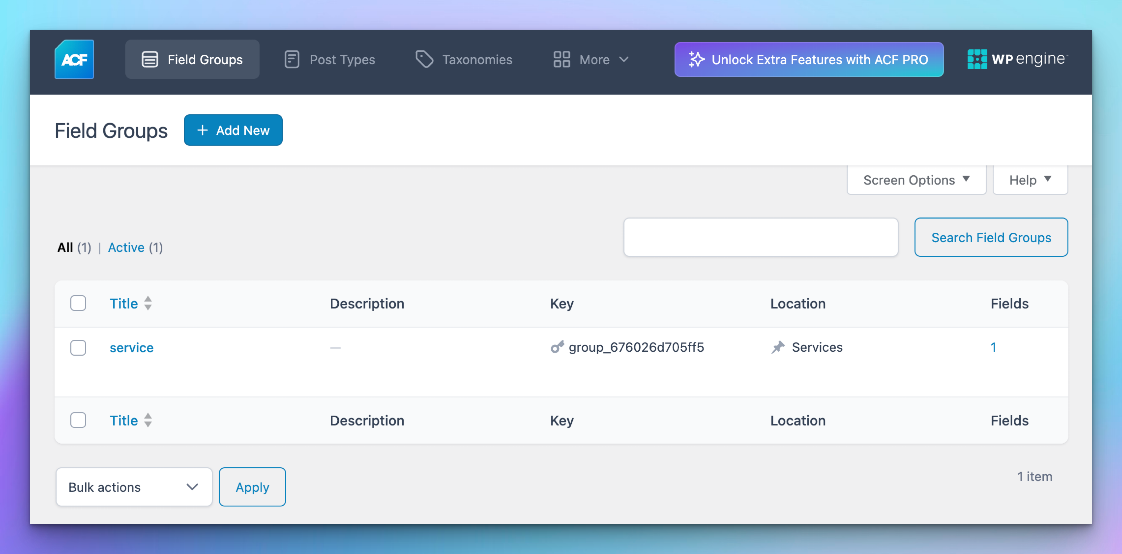Click the key icon beside group_676026d705ff5
The height and width of the screenshot is (554, 1122).
(557, 347)
